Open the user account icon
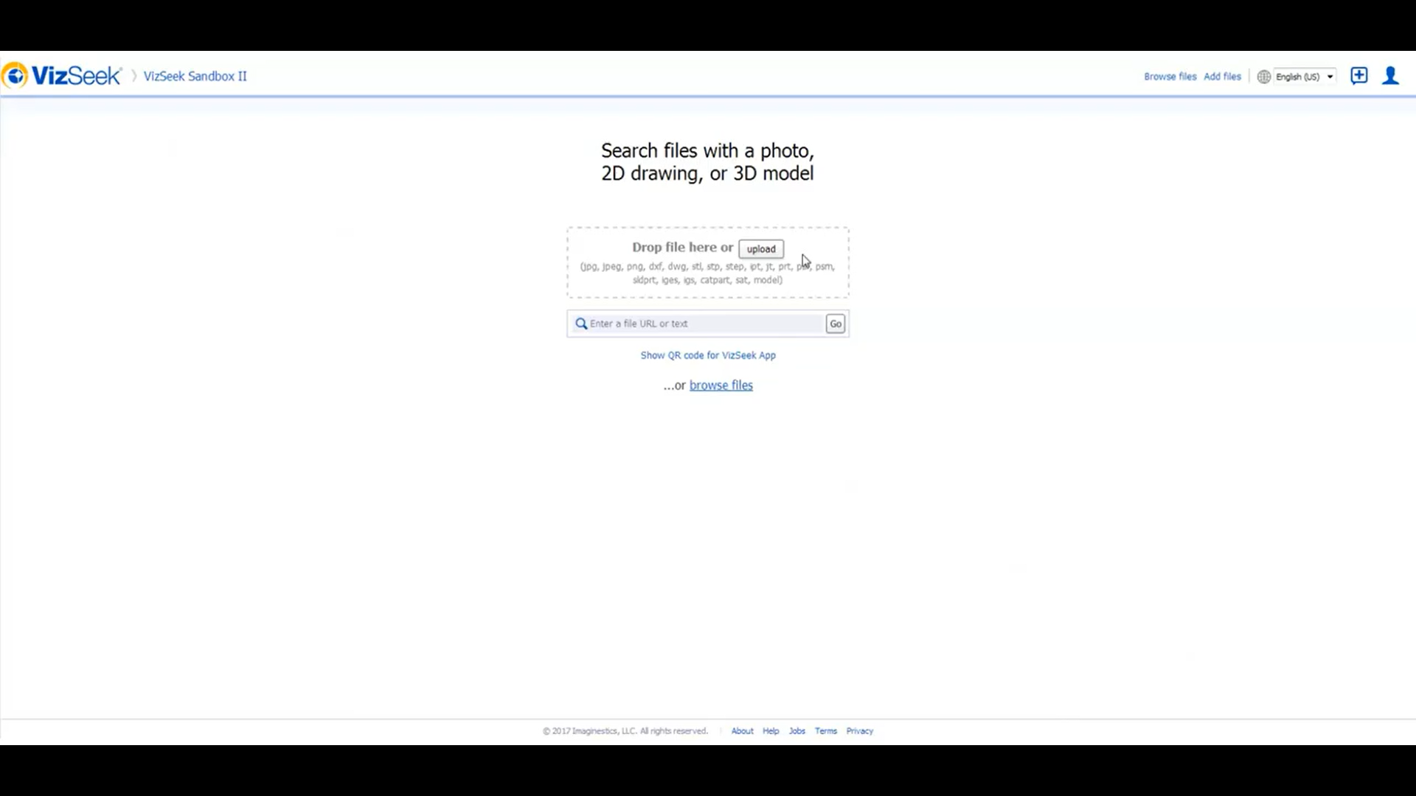The image size is (1416, 796). pos(1389,76)
